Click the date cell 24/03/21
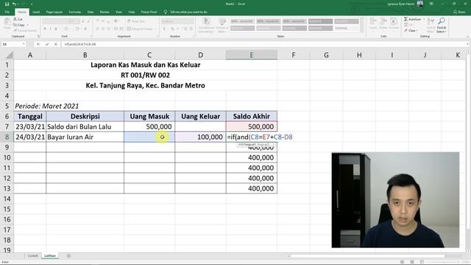471x265 pixels. pyautogui.click(x=30, y=137)
